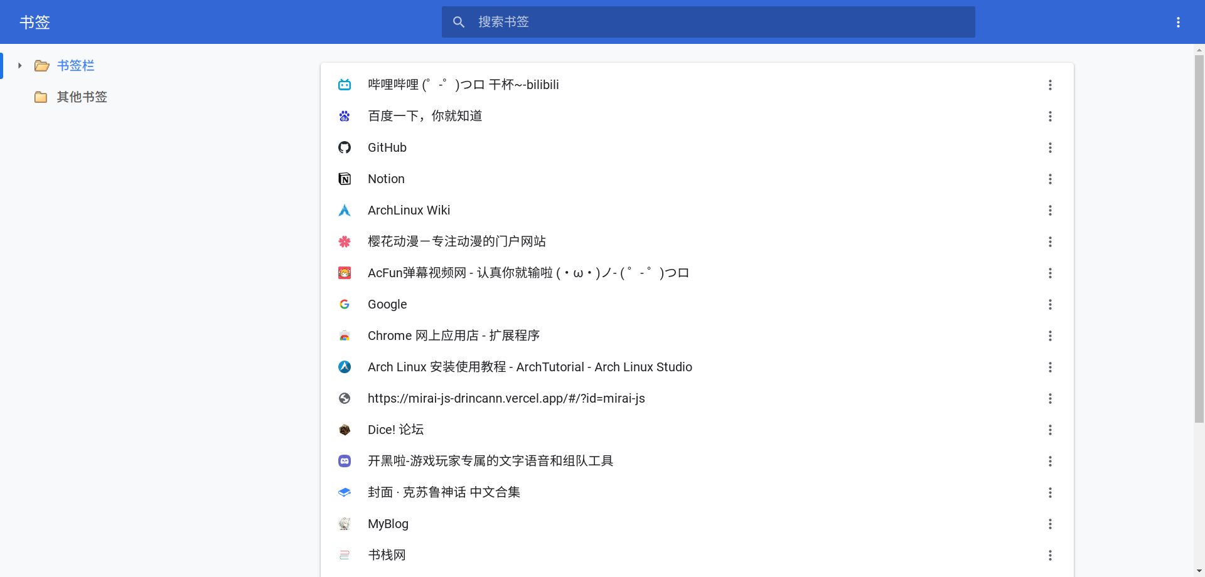The image size is (1205, 577).
Task: Select the 书栈网 bookmark title
Action: 387,555
